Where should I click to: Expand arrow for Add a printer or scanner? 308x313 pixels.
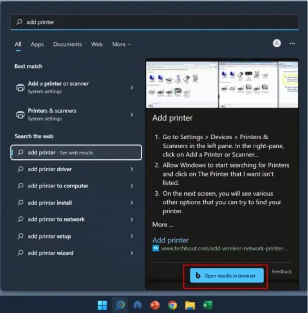tap(132, 88)
